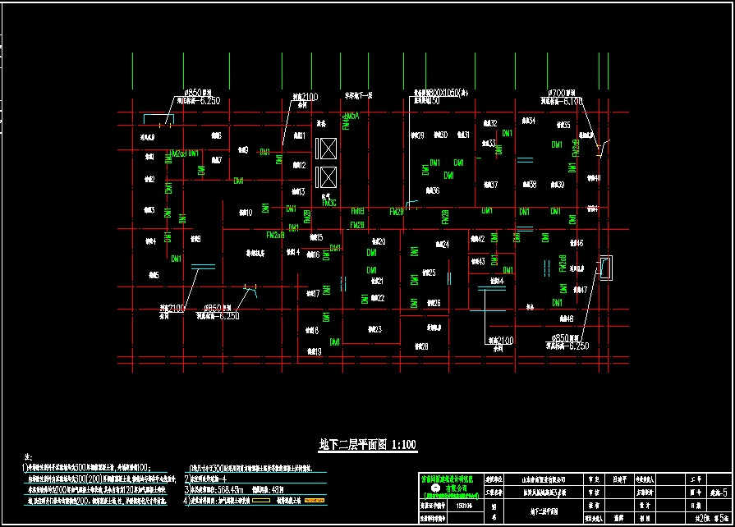Click the upper elevator shaft symbol
This screenshot has width=735, height=527.
[x=326, y=149]
